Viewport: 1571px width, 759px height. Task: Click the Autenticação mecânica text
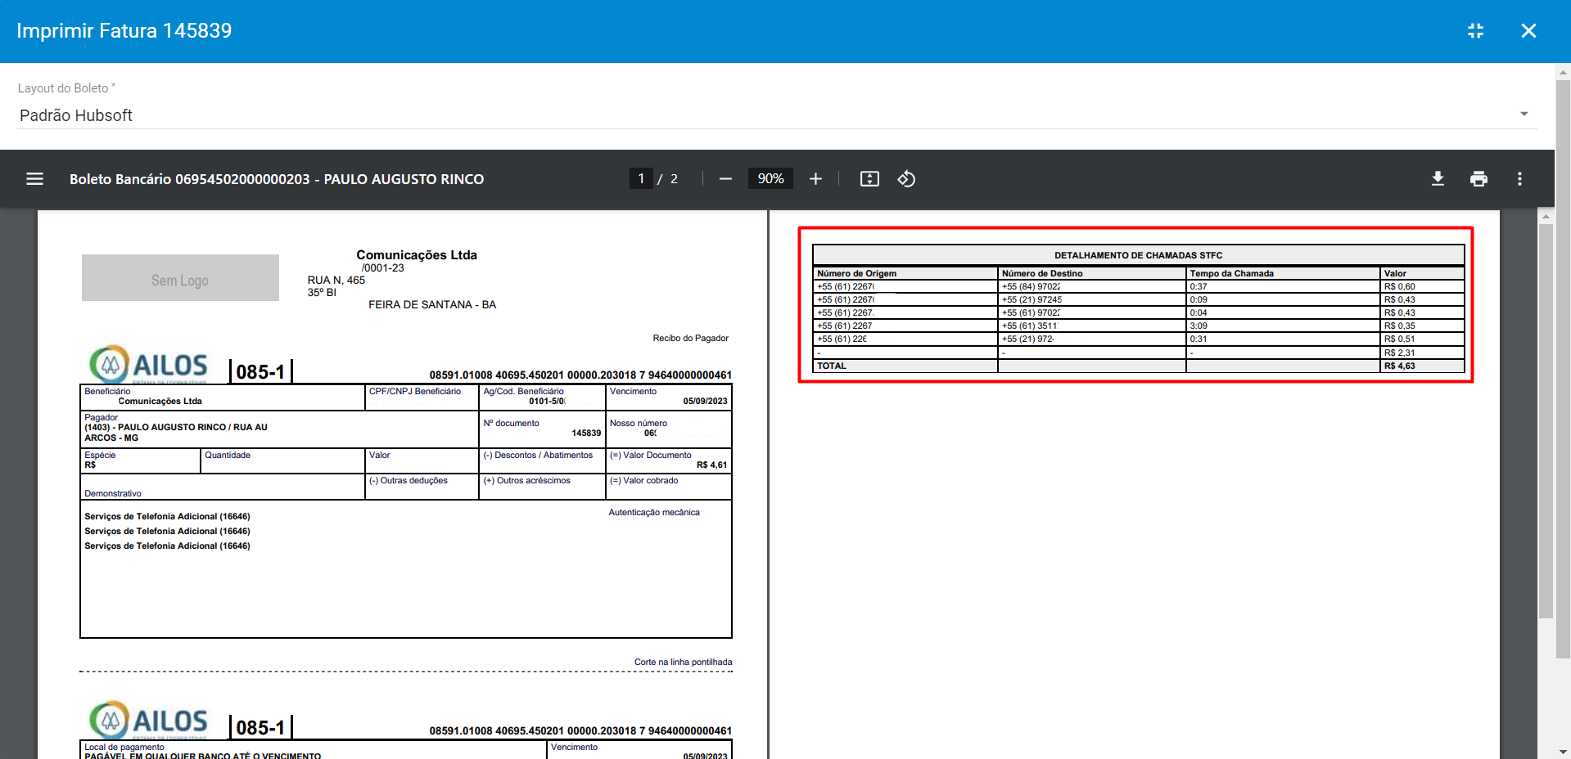(654, 512)
